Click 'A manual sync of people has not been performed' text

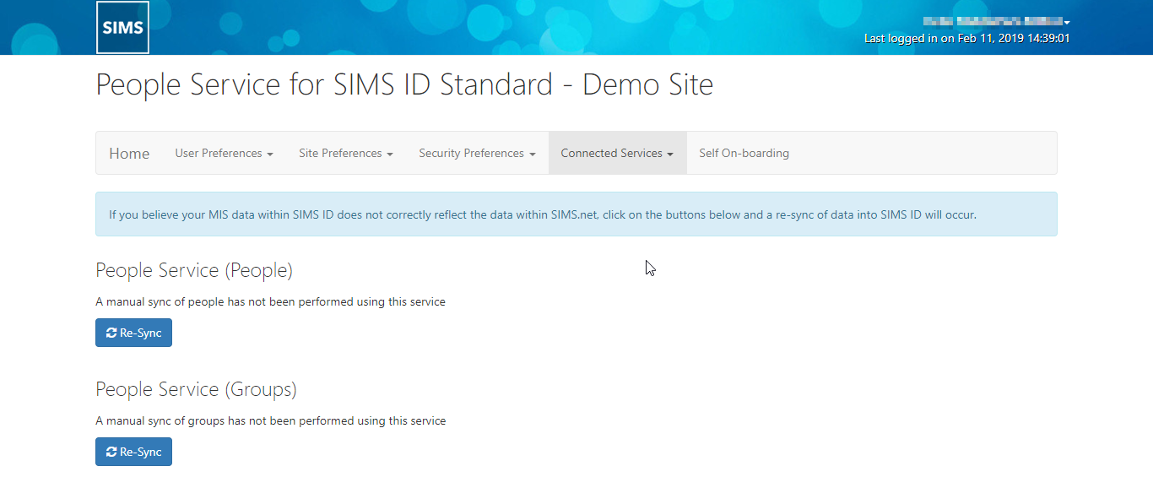(x=270, y=301)
